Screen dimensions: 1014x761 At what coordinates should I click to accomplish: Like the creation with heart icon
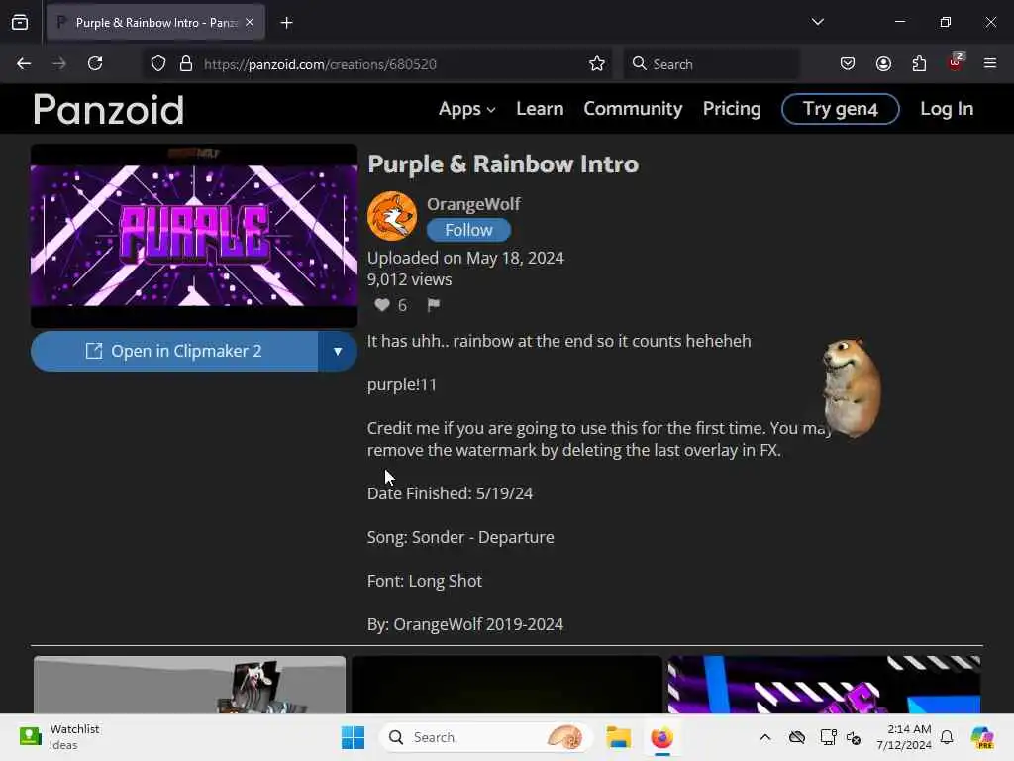(x=382, y=305)
